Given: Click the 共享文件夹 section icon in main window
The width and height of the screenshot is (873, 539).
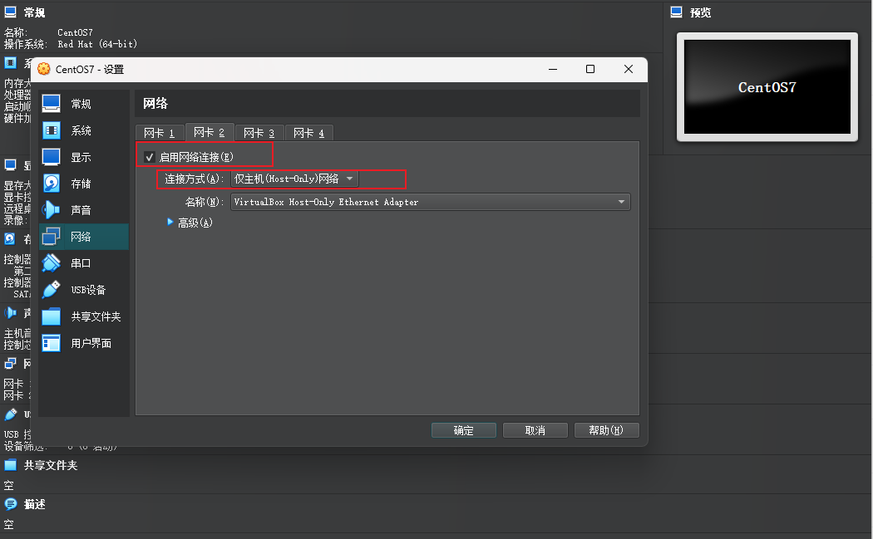Looking at the screenshot, I should (11, 465).
